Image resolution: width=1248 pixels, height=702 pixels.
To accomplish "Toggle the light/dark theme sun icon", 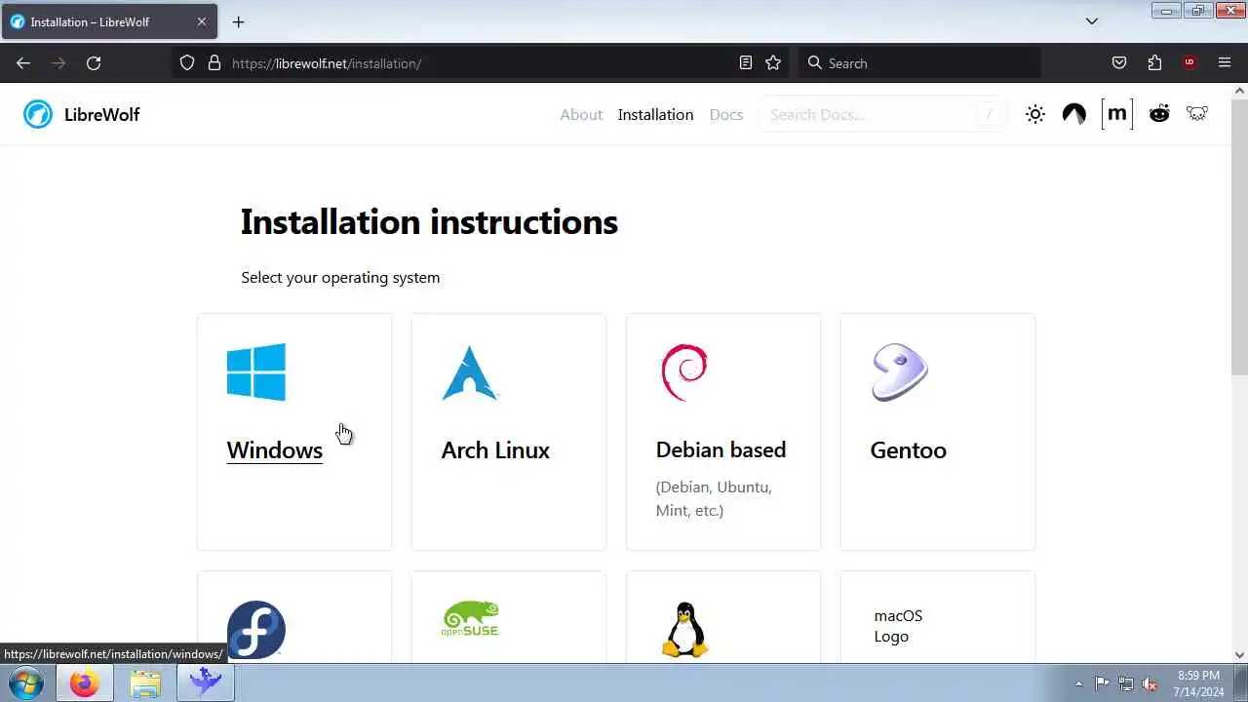I will 1035,114.
